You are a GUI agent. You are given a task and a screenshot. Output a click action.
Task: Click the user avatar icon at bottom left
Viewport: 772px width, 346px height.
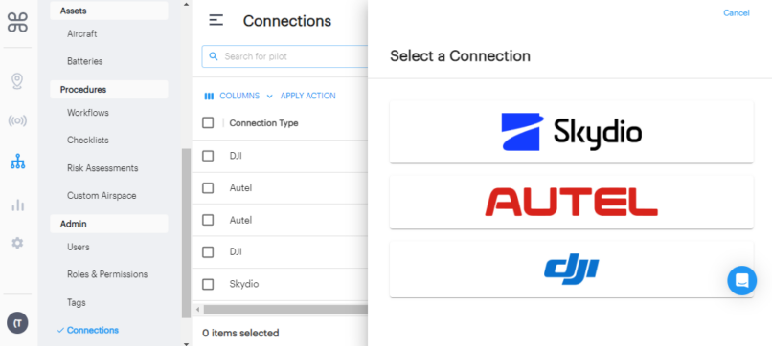(x=17, y=323)
